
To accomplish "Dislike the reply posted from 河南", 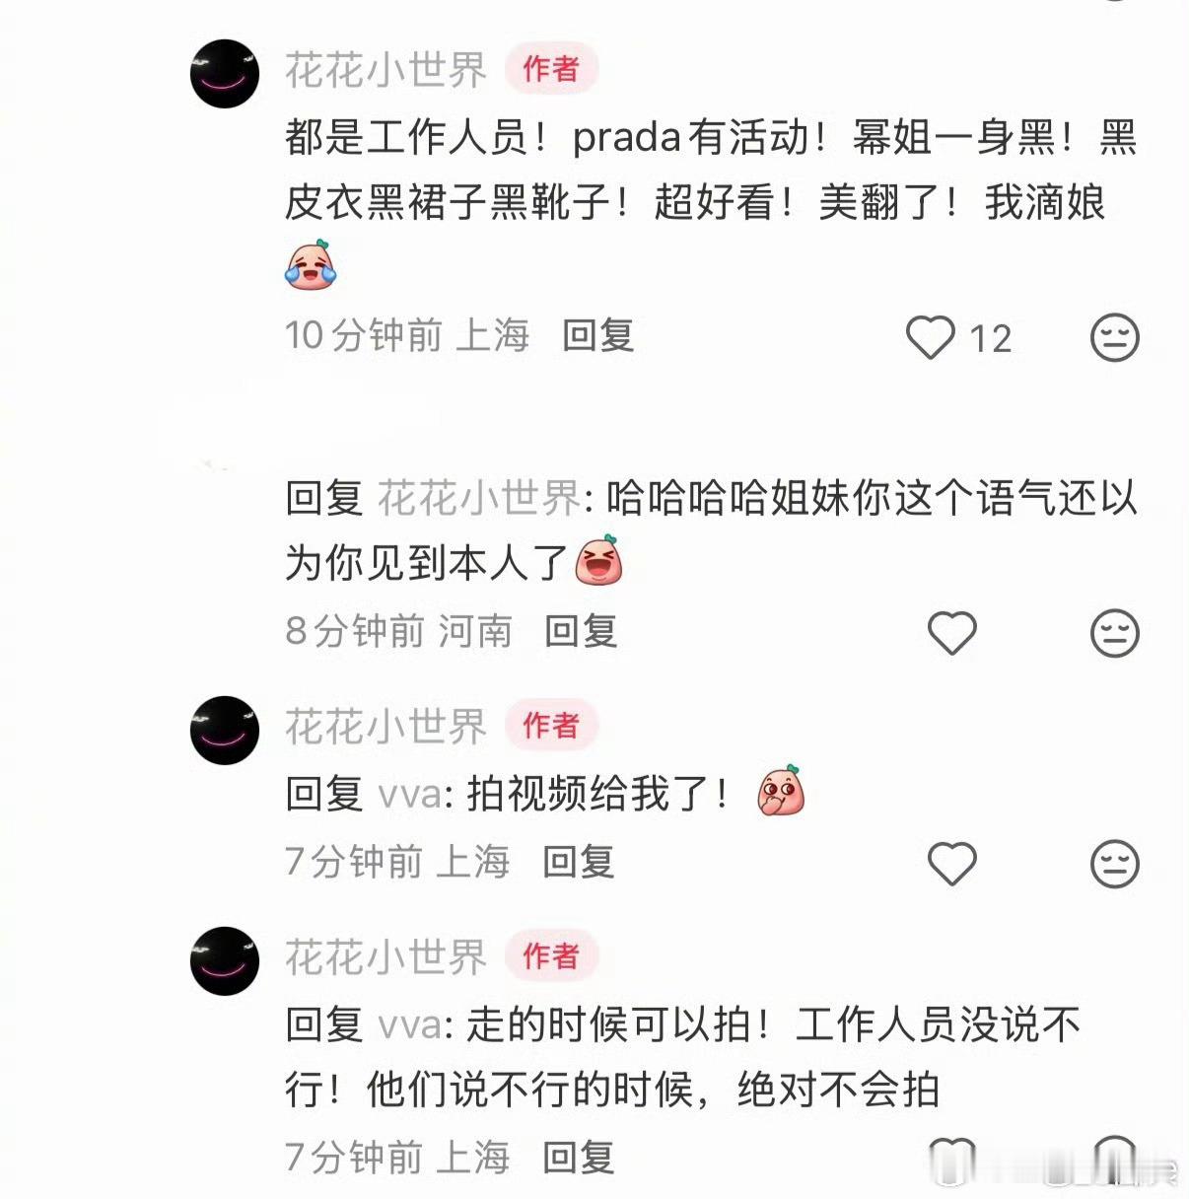I will click(x=1115, y=632).
